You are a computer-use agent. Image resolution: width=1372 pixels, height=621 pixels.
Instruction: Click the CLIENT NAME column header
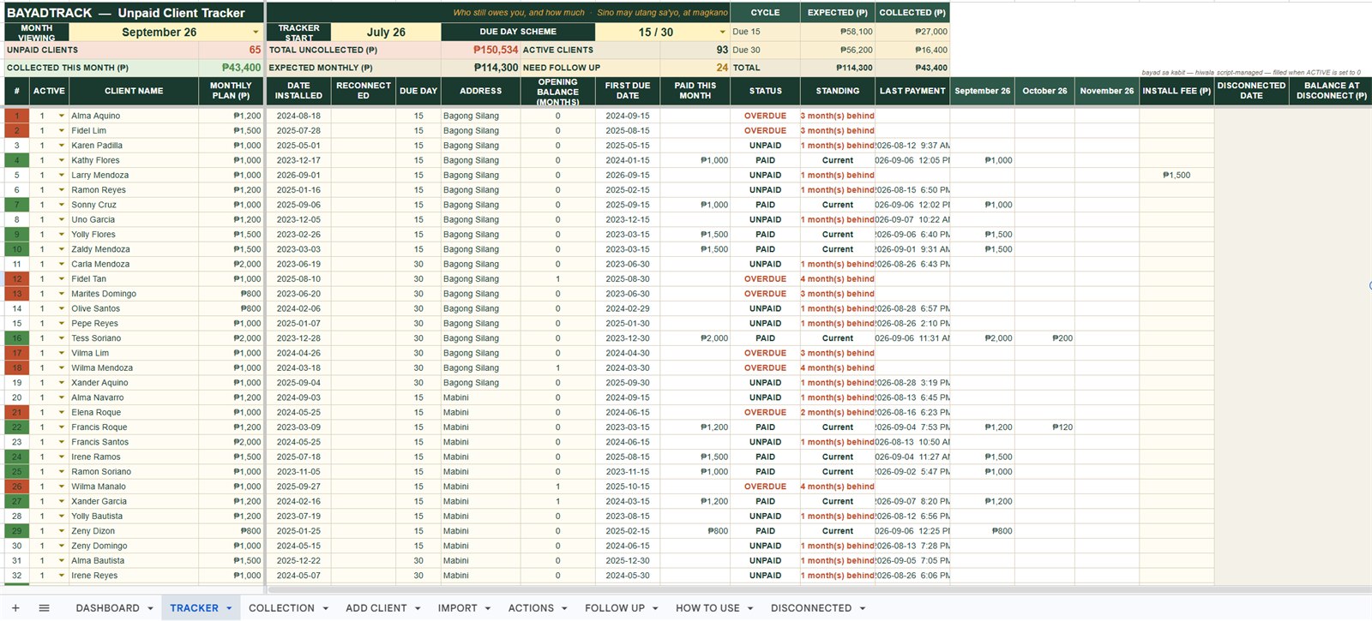tap(134, 91)
